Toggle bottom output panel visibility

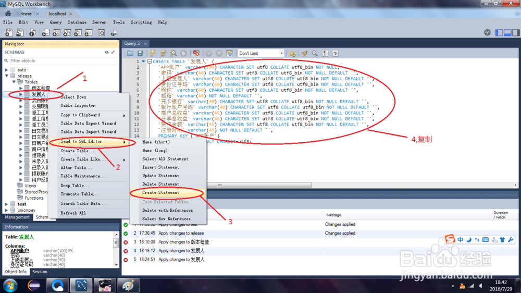click(x=507, y=33)
